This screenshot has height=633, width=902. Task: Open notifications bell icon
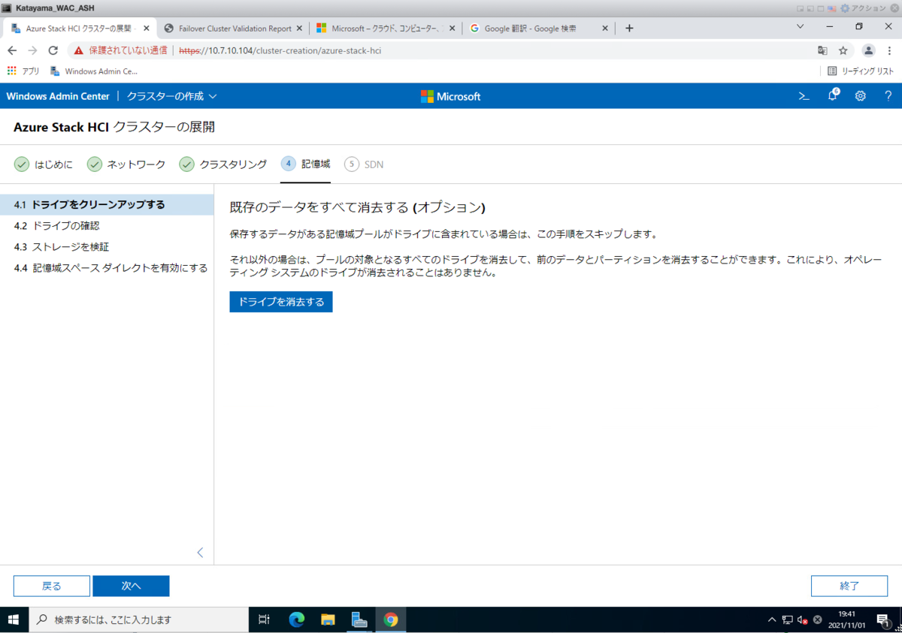pos(833,95)
